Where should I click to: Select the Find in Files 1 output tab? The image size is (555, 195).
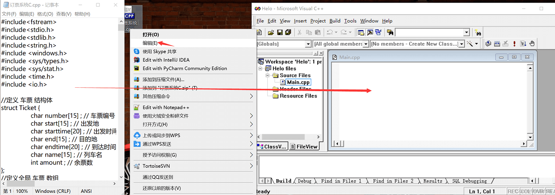[341, 181]
